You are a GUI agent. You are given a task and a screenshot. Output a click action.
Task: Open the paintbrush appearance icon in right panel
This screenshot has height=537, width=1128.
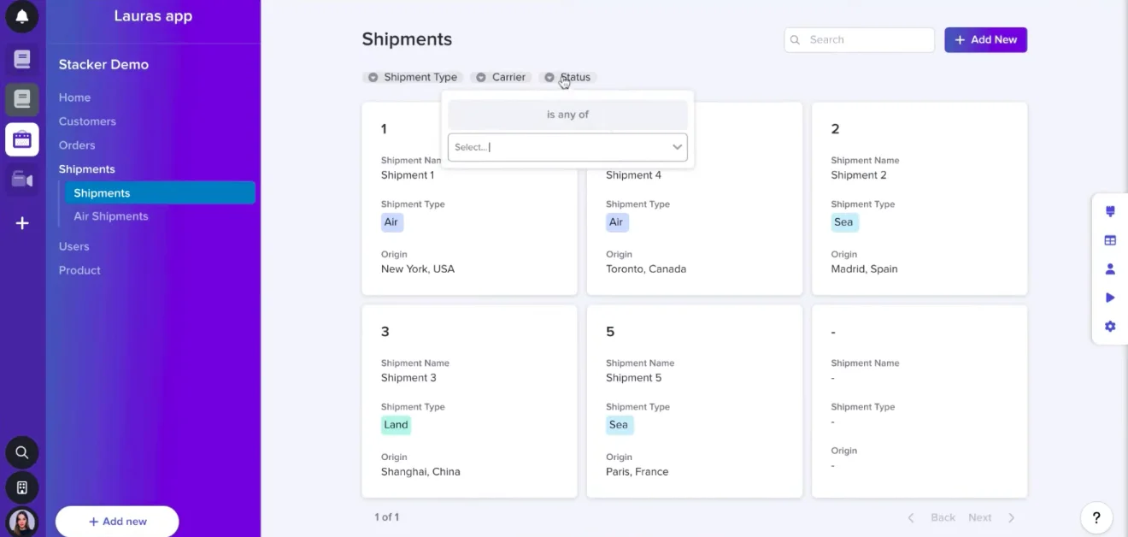1110,212
